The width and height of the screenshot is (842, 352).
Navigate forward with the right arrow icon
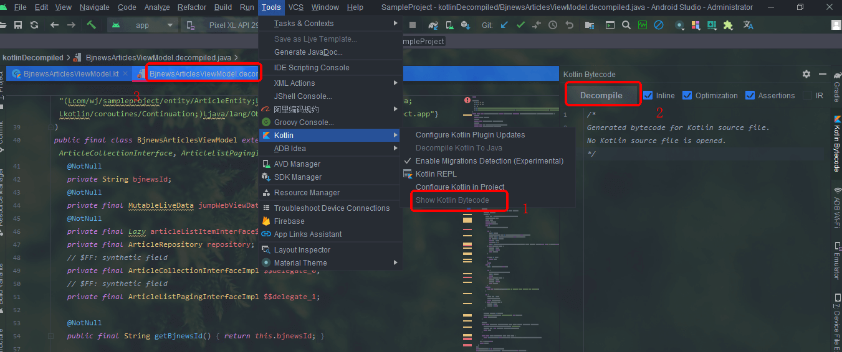pyautogui.click(x=71, y=25)
